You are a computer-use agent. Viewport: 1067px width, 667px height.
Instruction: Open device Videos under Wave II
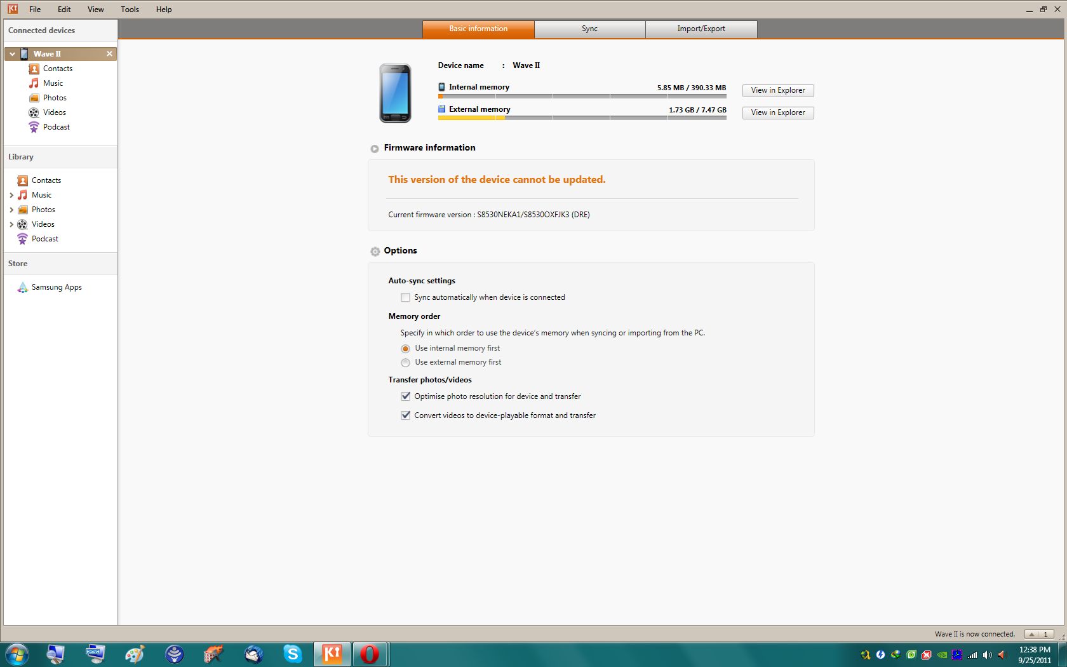click(x=55, y=112)
